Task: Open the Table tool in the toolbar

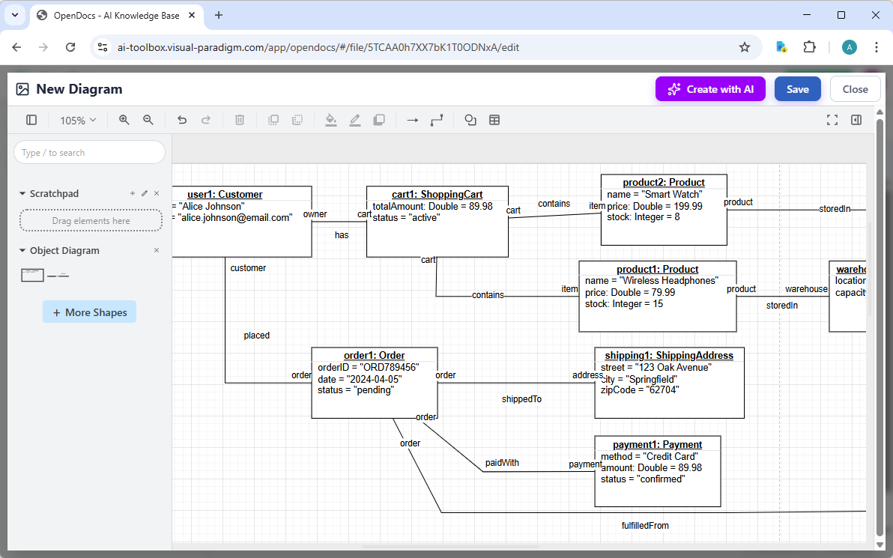Action: click(494, 120)
